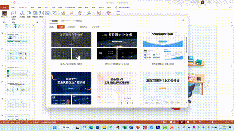Viewport: 234px width, 131px height.
Task: Collapse the ribbon using the chevron arrow
Action: [231, 23]
